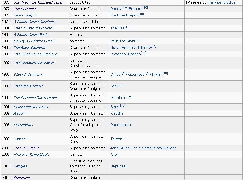This screenshot has width=244, height=180.
Task: Click A Family Circus Christmas link
Action: pos(34,22)
